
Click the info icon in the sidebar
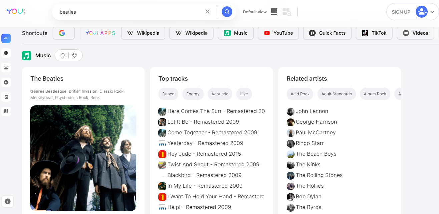coord(8,201)
